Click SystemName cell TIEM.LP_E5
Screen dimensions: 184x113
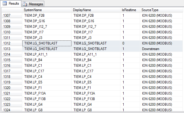pos(47,82)
